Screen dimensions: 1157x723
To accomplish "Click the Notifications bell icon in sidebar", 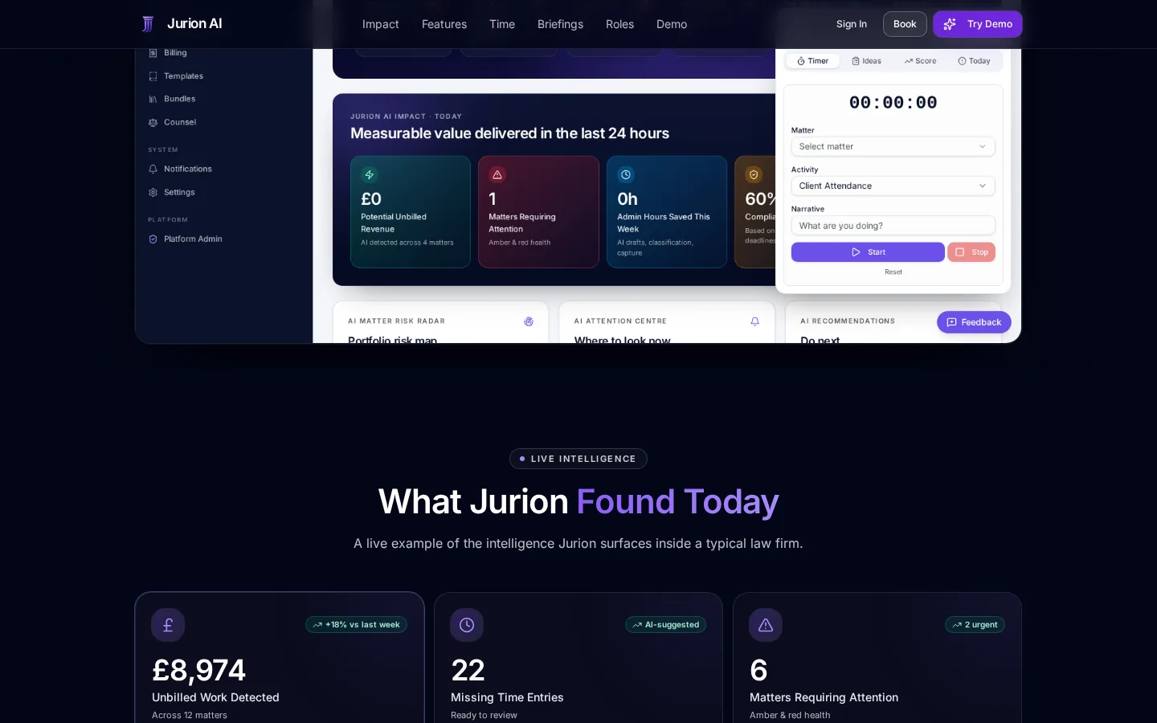I will [x=153, y=170].
